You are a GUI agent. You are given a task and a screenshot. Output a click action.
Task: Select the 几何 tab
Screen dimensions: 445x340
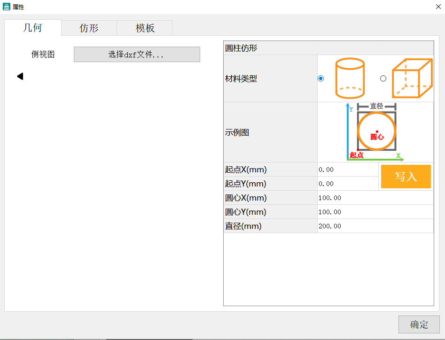pyautogui.click(x=32, y=27)
